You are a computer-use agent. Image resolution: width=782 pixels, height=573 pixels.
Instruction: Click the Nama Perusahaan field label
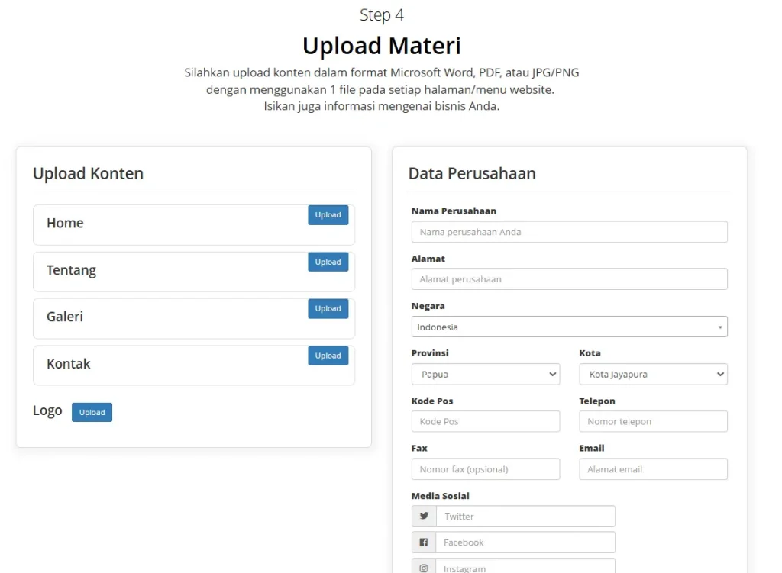click(454, 211)
